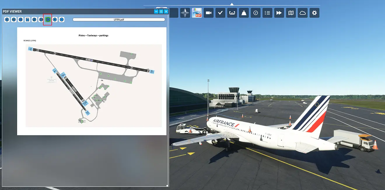This screenshot has height=190, width=385.
Task: Click the PDF Viewer bottom-right corner grip
Action: click(167, 185)
